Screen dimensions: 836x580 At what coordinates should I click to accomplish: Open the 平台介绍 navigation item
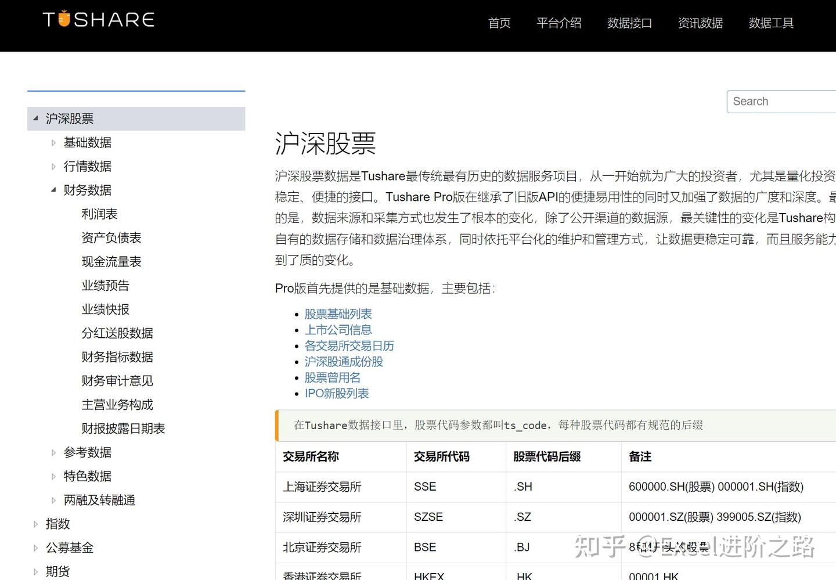pyautogui.click(x=559, y=23)
